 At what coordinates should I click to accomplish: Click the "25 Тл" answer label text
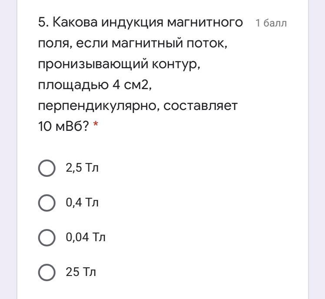pyautogui.click(x=81, y=272)
